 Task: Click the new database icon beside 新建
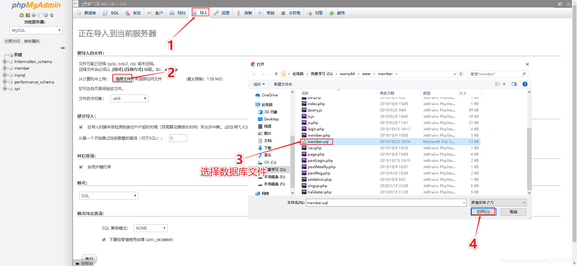(11, 55)
